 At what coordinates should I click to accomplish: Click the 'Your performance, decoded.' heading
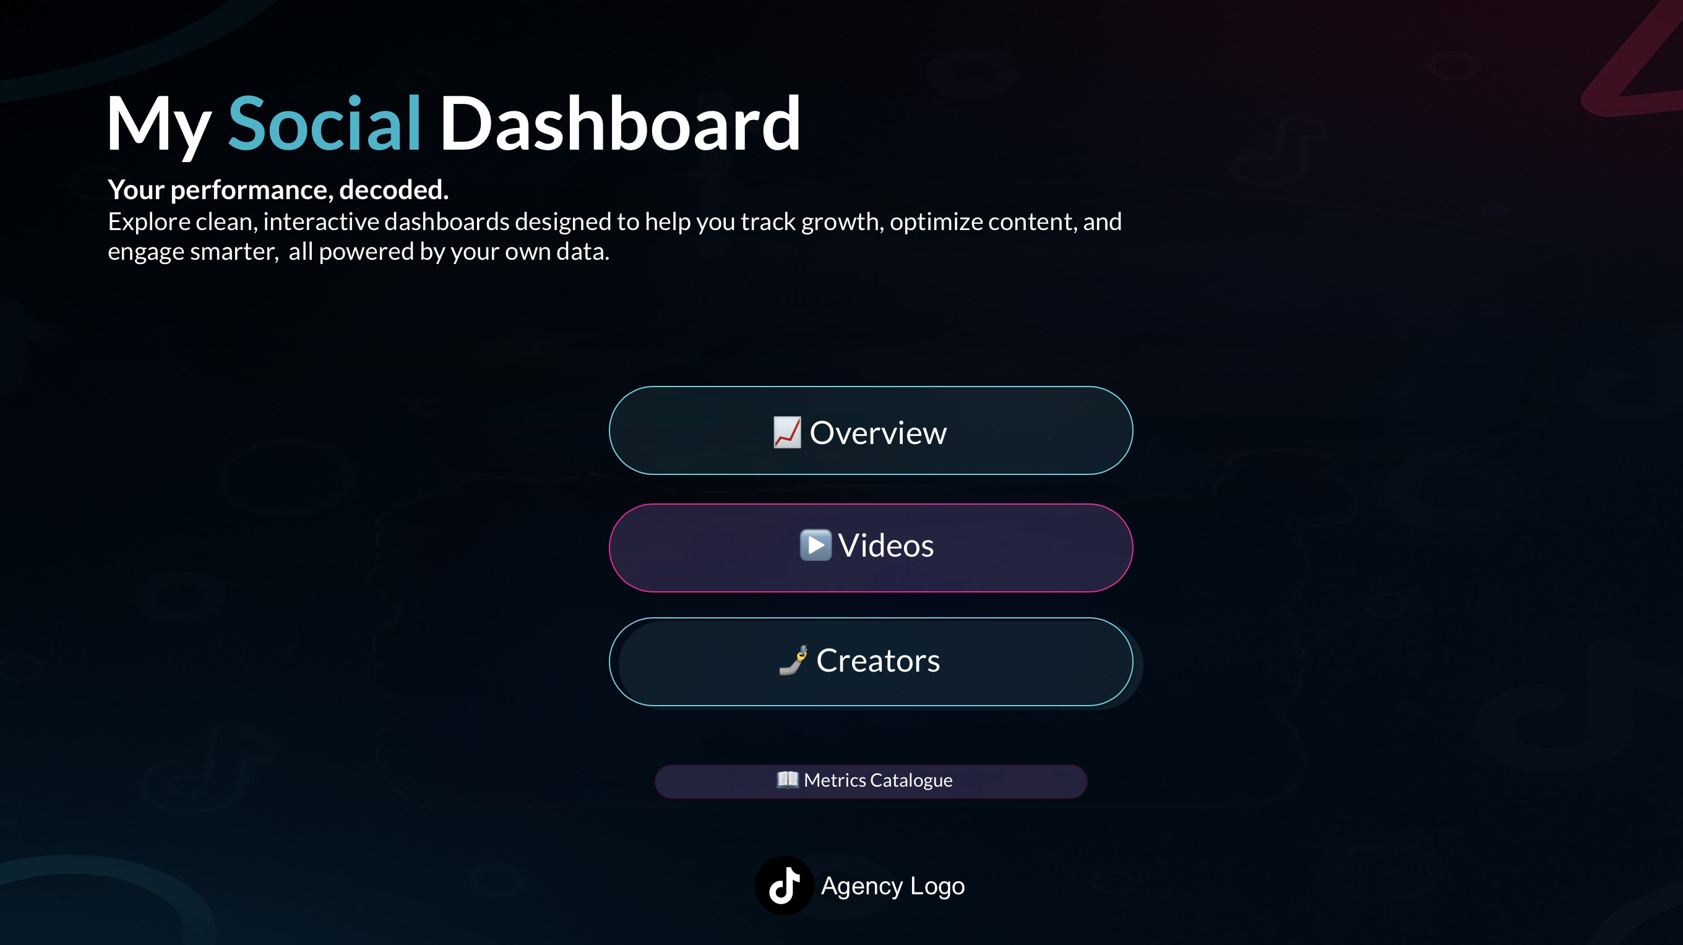[x=278, y=190]
